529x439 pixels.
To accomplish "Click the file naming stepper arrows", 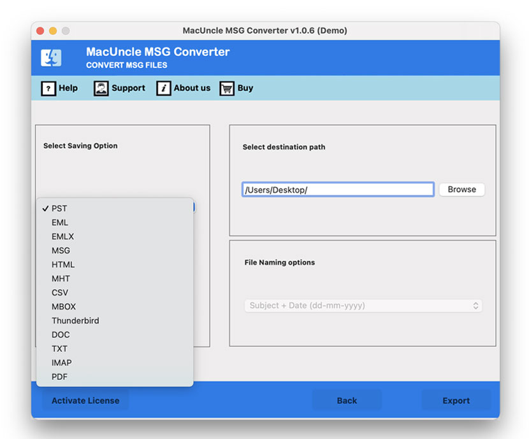I will (475, 305).
